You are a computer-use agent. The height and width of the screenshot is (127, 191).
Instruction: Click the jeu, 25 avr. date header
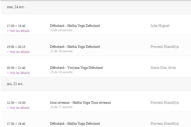[15, 84]
